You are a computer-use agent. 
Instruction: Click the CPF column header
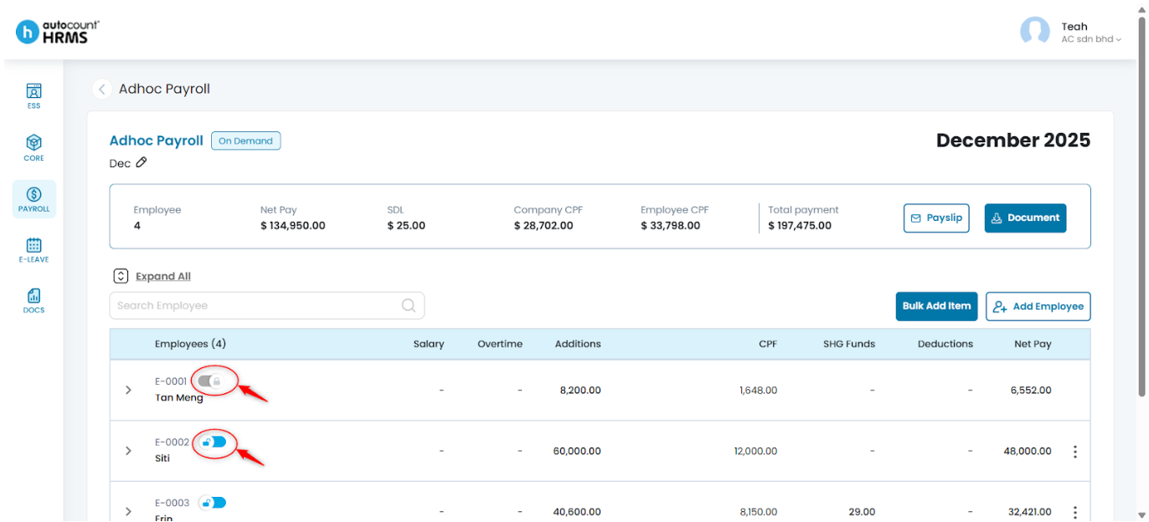point(768,344)
